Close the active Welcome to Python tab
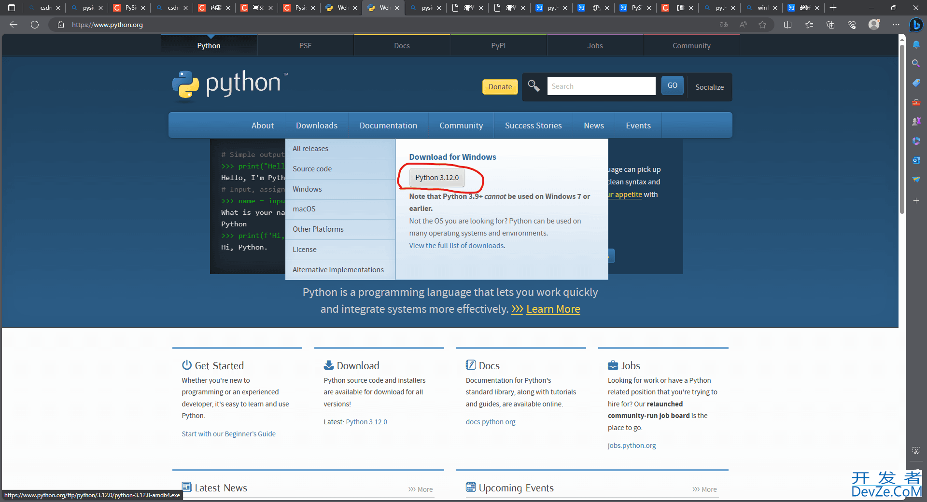Screen dimensions: 927x502 (x=397, y=8)
